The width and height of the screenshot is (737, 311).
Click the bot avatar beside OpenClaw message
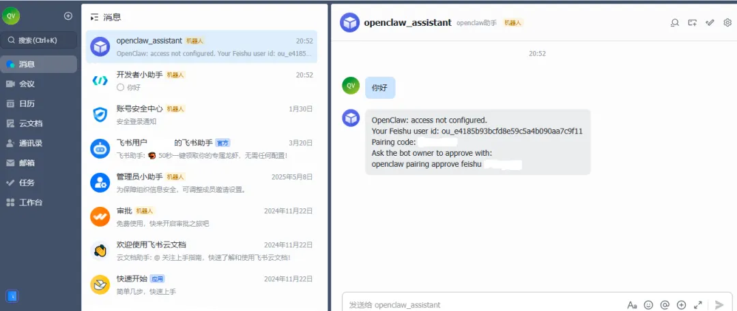point(351,118)
